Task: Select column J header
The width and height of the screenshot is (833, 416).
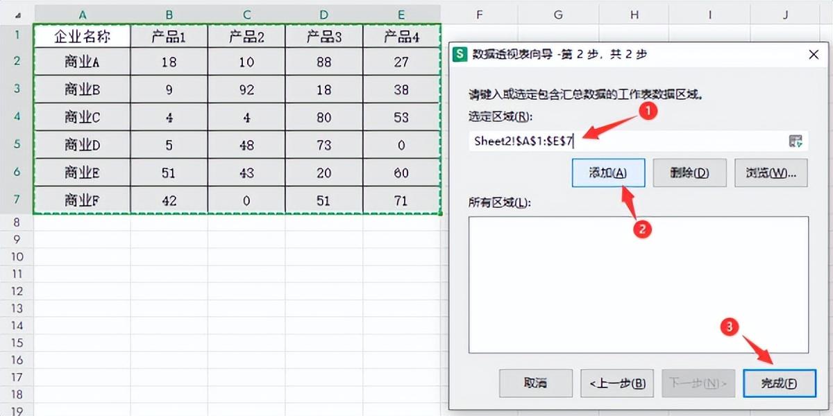Action: pos(785,15)
